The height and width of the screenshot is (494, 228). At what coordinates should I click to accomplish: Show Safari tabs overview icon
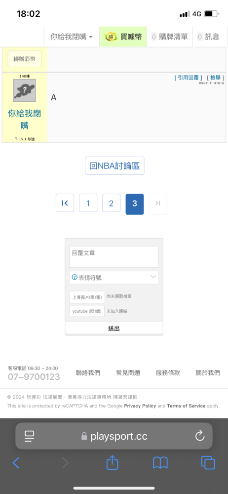[x=208, y=463]
